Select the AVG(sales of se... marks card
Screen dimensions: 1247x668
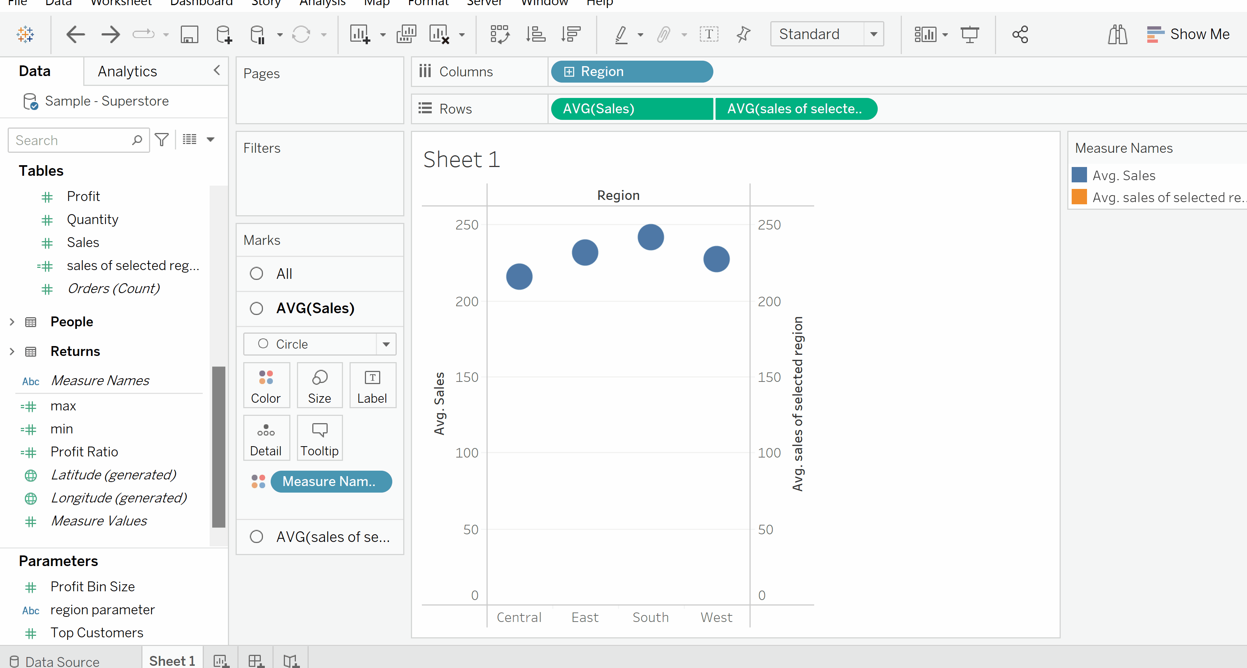tap(332, 537)
